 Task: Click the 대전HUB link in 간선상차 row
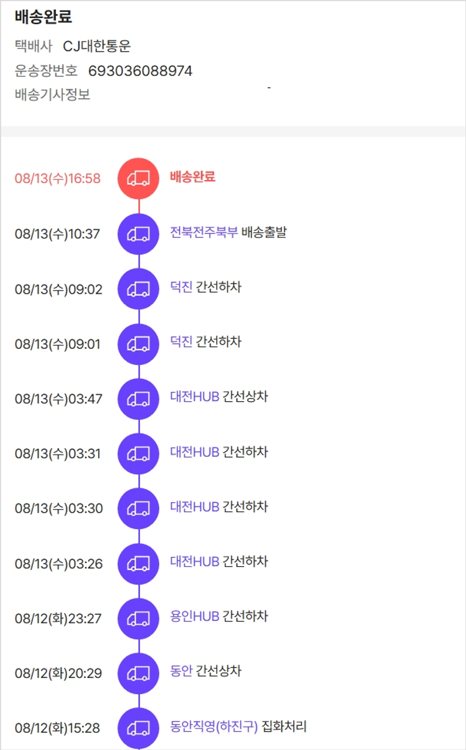click(x=194, y=397)
